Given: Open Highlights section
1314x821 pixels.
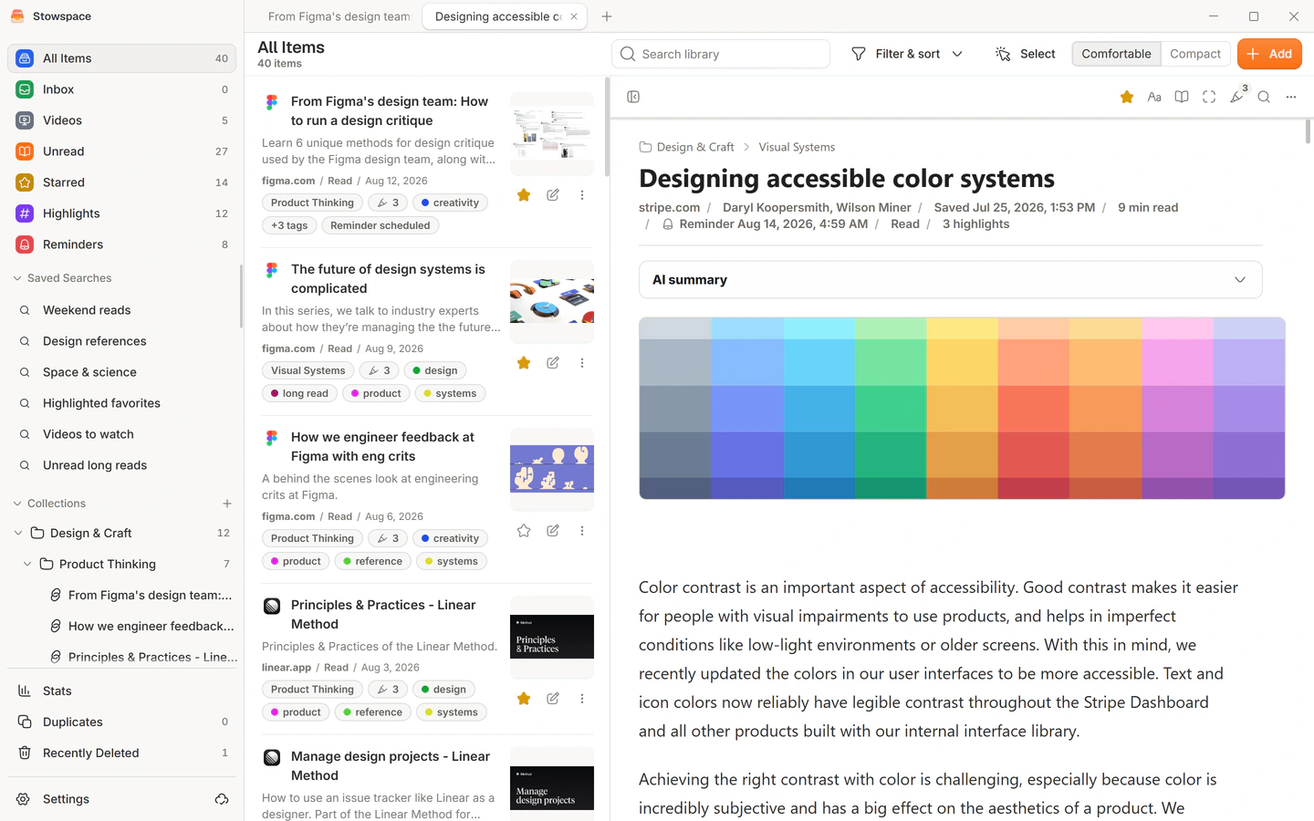Looking at the screenshot, I should (x=121, y=213).
